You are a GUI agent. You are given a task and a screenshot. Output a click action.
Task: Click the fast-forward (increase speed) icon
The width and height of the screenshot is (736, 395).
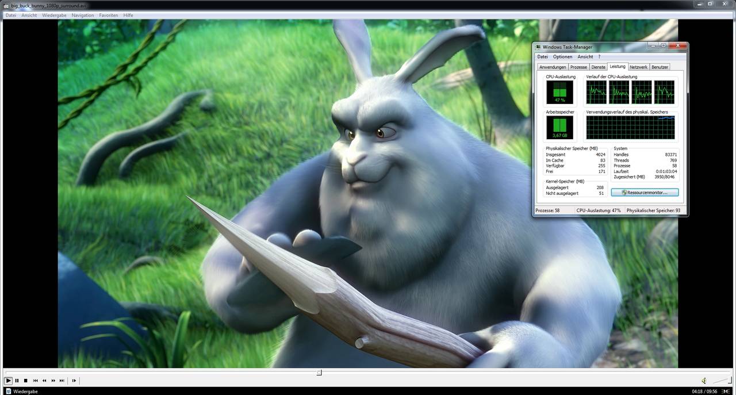(x=53, y=381)
